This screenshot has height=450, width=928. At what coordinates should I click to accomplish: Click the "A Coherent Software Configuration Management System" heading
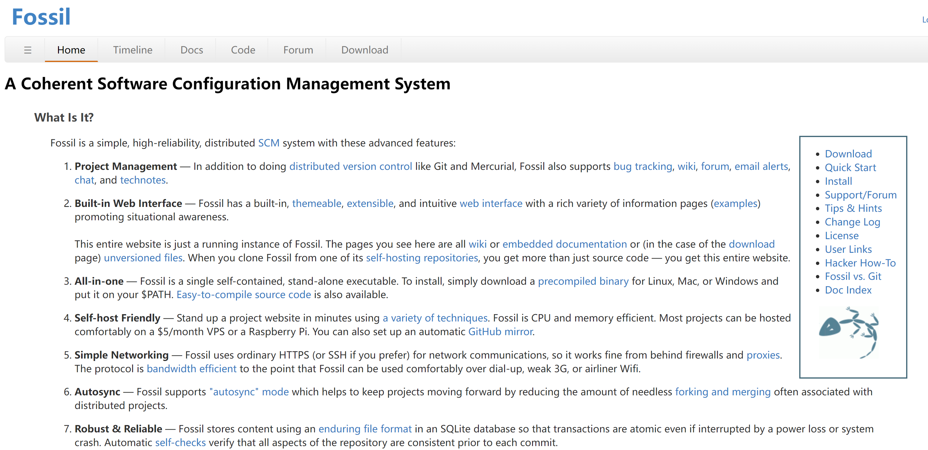[227, 84]
